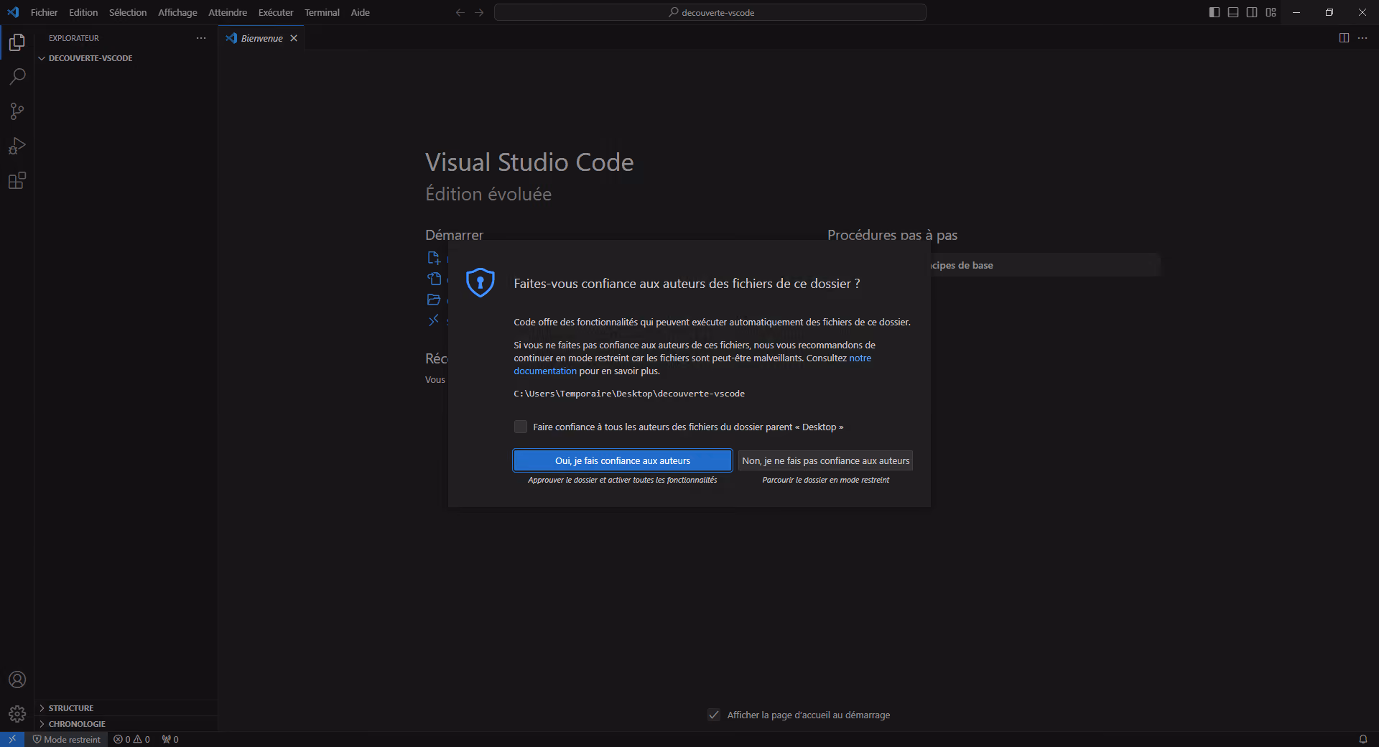This screenshot has width=1379, height=747.
Task: Uncheck Afficher la page d'accueil au démarrage
Action: (x=714, y=715)
